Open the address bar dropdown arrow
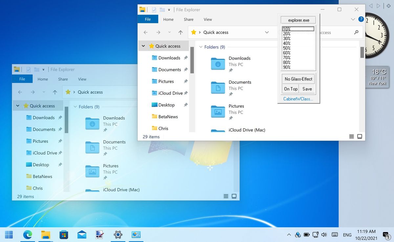 tap(267, 32)
